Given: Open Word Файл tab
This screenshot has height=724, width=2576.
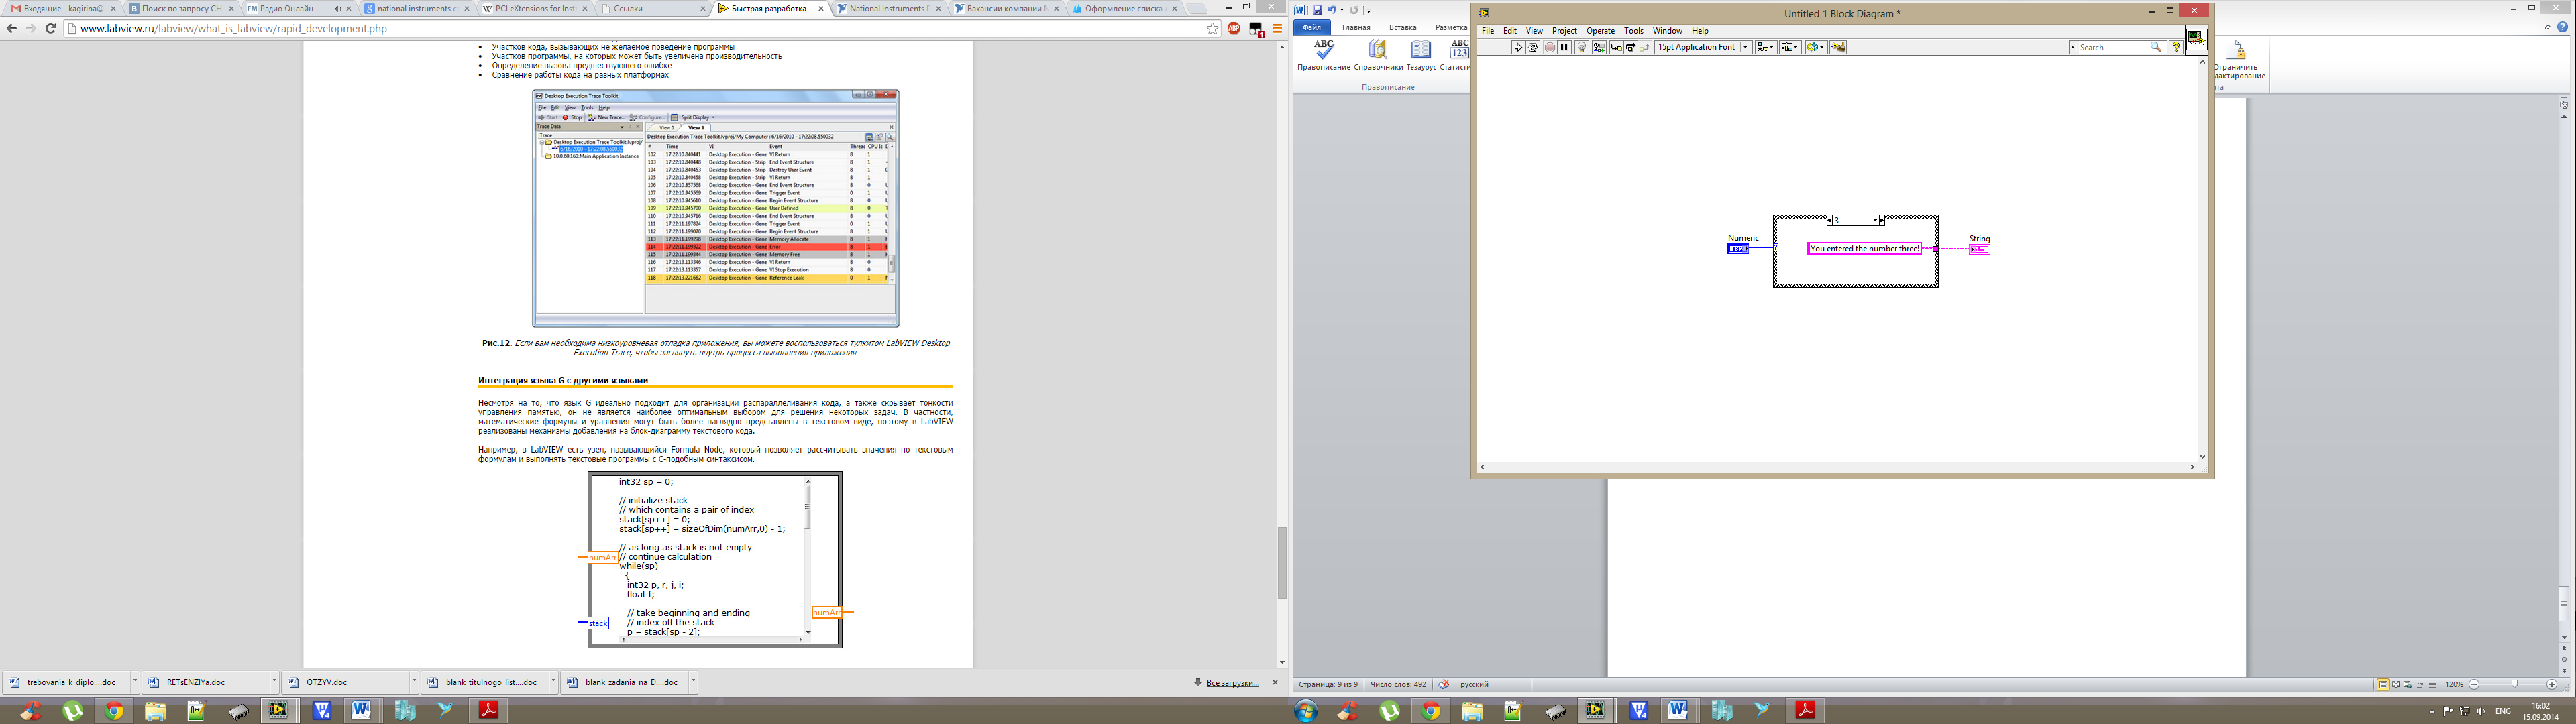Looking at the screenshot, I should point(1311,28).
